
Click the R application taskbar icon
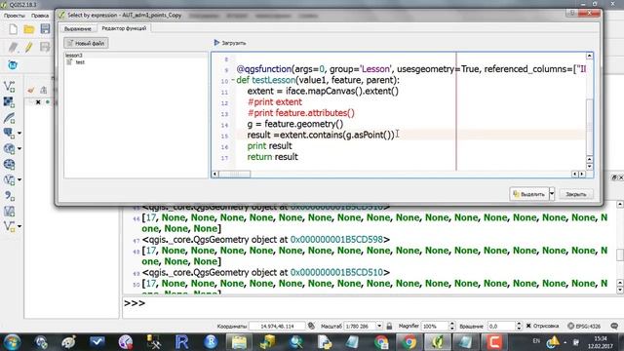click(182, 342)
